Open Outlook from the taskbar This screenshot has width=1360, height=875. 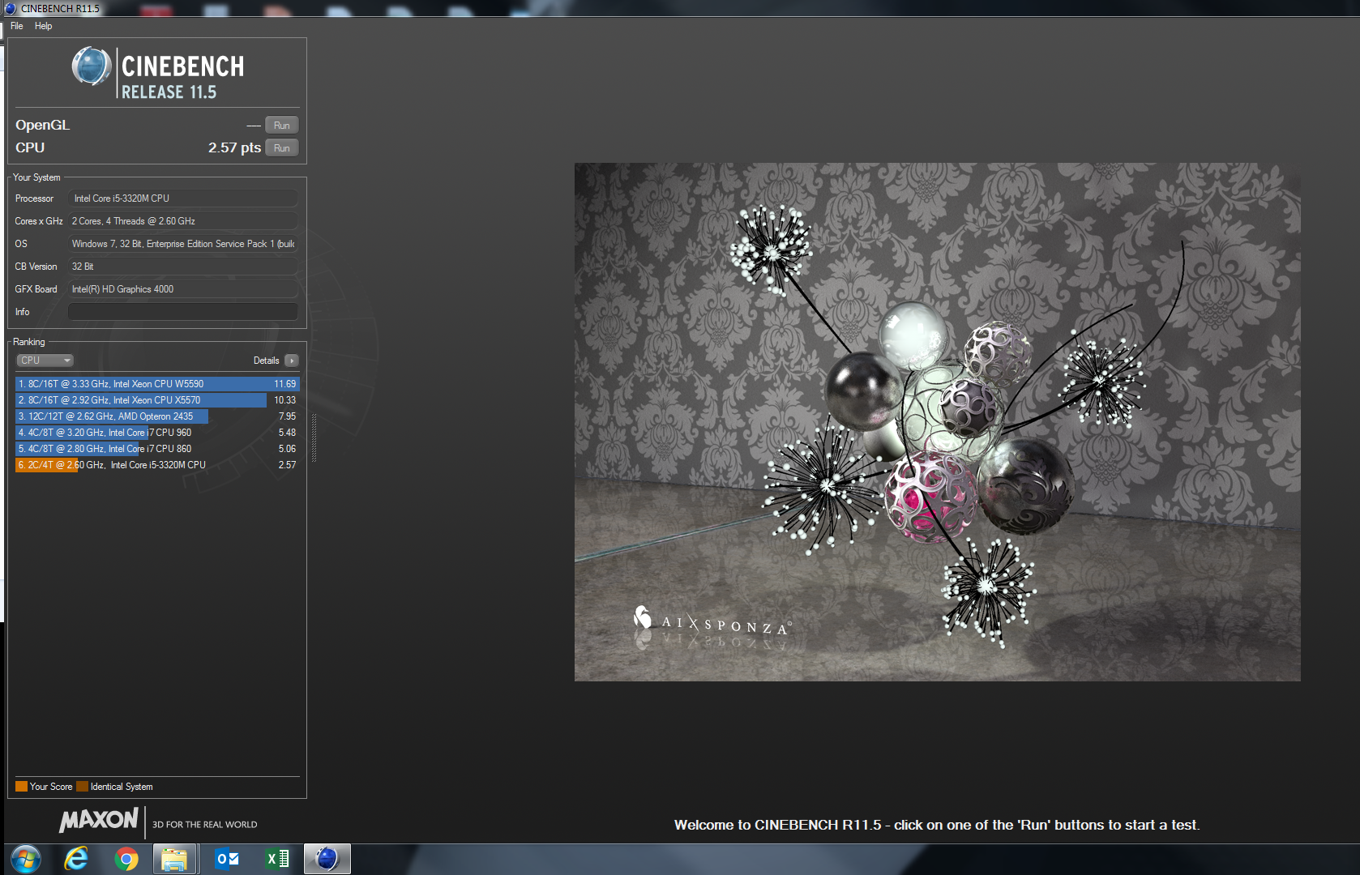pos(227,859)
